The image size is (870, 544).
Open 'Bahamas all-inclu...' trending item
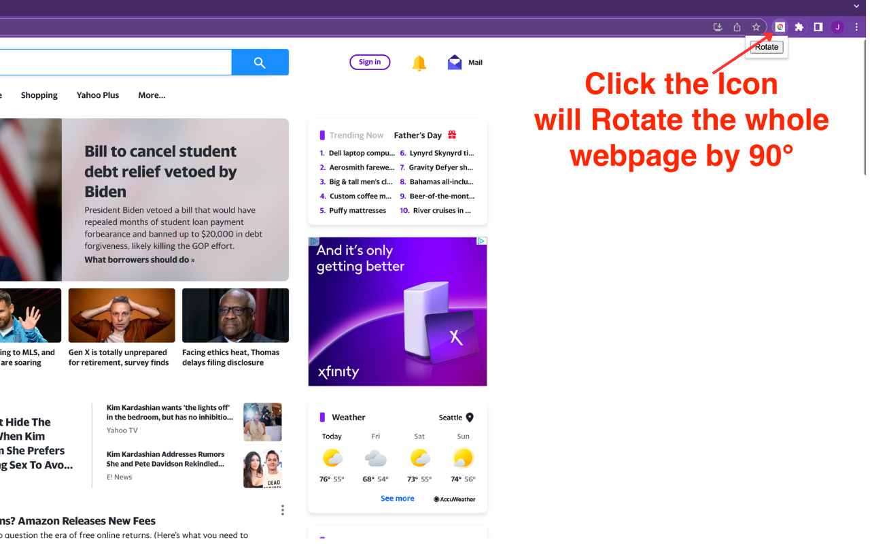tap(442, 182)
